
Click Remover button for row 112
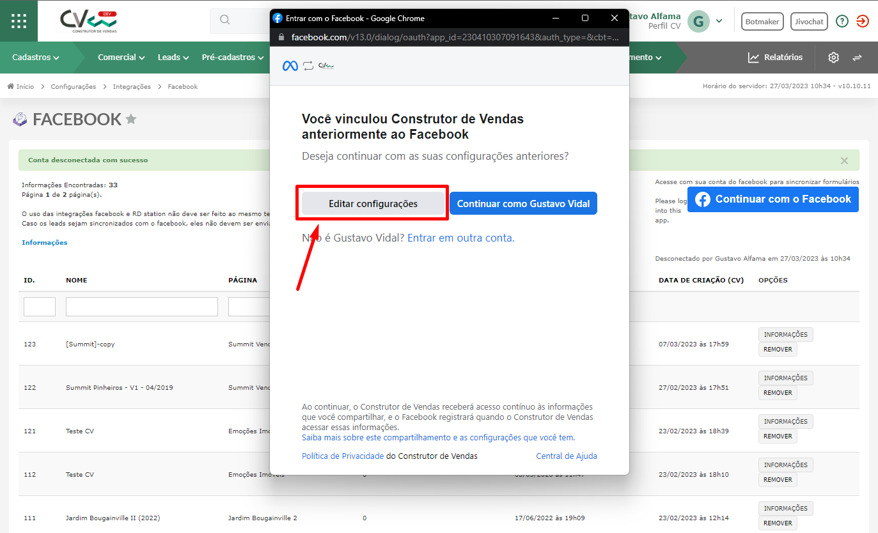click(778, 479)
